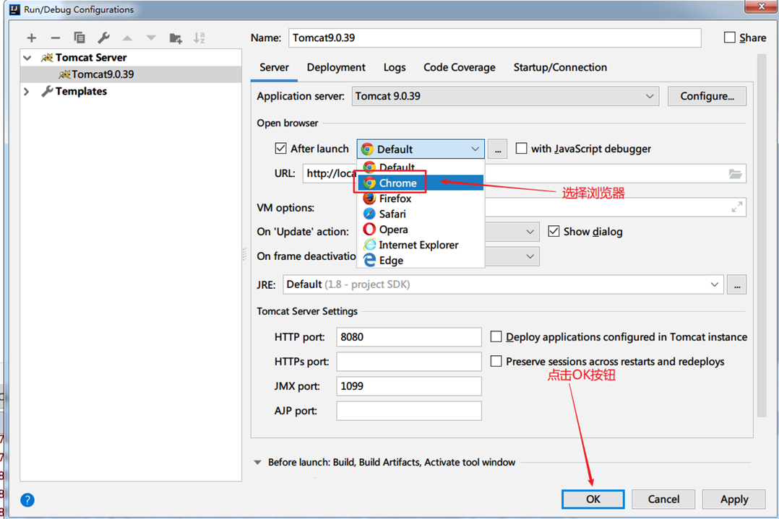Enable with JavaScript debugger checkbox
The width and height of the screenshot is (779, 519).
click(x=521, y=149)
